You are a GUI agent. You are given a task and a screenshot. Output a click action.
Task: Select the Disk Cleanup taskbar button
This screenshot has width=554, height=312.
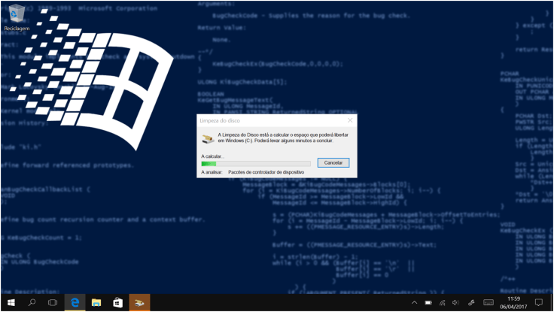point(140,302)
